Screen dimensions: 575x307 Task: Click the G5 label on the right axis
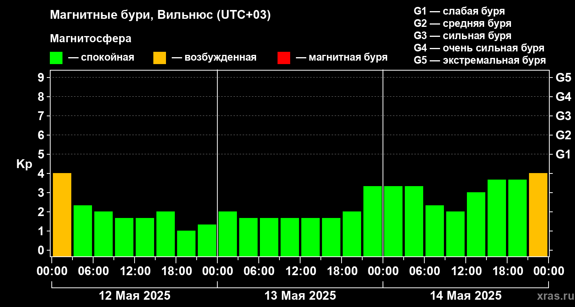coord(563,78)
